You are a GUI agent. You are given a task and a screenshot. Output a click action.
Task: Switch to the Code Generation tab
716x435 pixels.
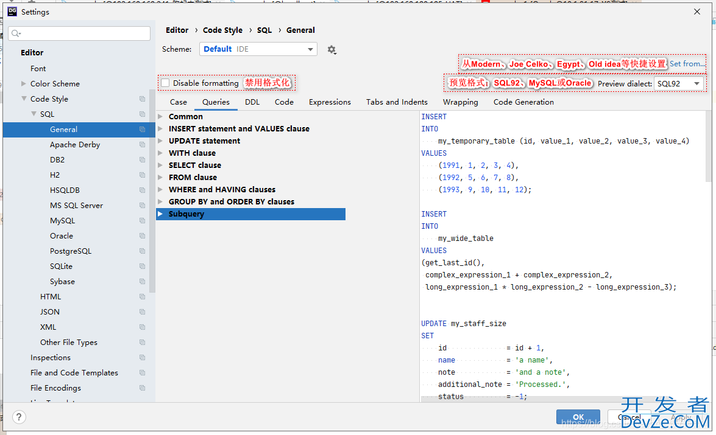click(x=523, y=102)
